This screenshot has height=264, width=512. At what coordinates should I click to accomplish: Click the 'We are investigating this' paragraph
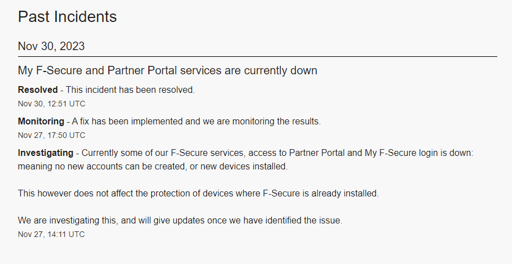(180, 221)
